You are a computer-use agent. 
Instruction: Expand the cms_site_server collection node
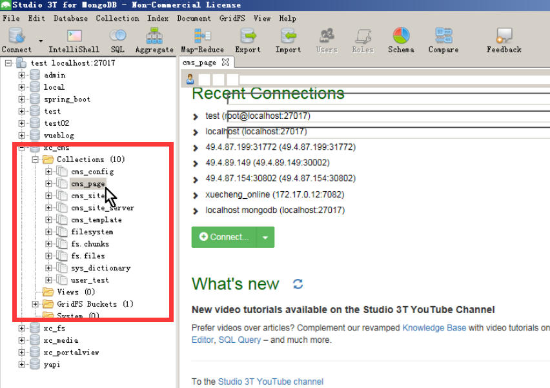pos(48,208)
